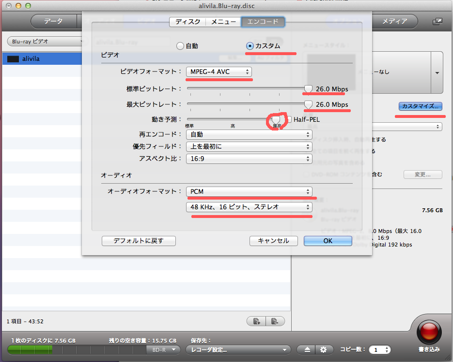
Task: Click the eject disc icon
Action: tap(307, 349)
